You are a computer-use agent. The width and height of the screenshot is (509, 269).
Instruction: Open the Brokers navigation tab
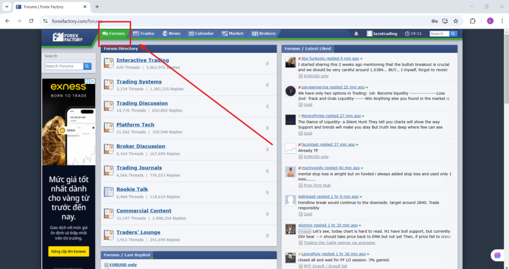pos(263,33)
